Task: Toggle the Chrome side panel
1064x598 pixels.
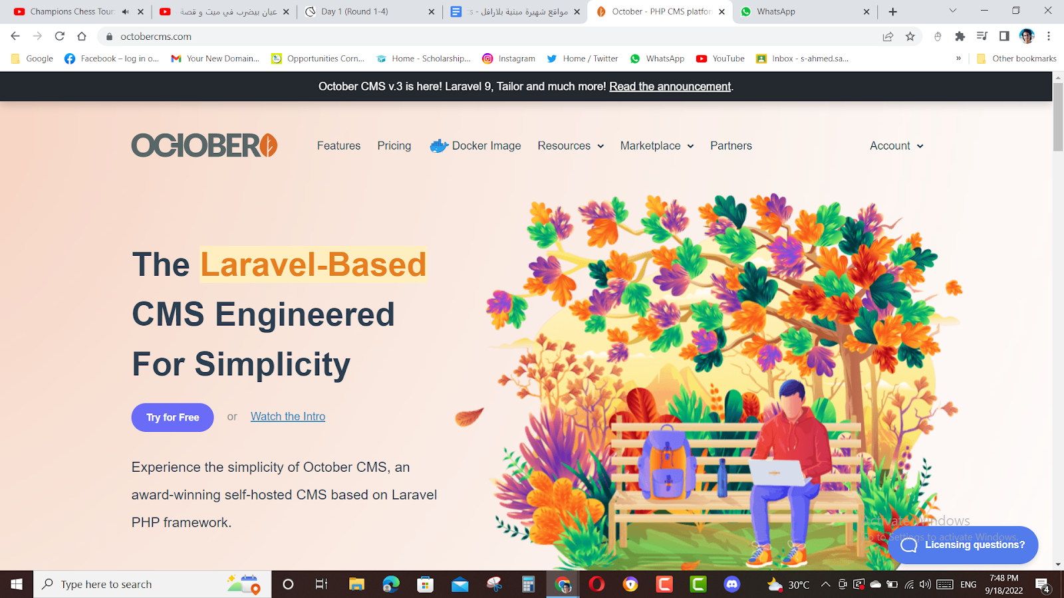Action: tap(1004, 37)
